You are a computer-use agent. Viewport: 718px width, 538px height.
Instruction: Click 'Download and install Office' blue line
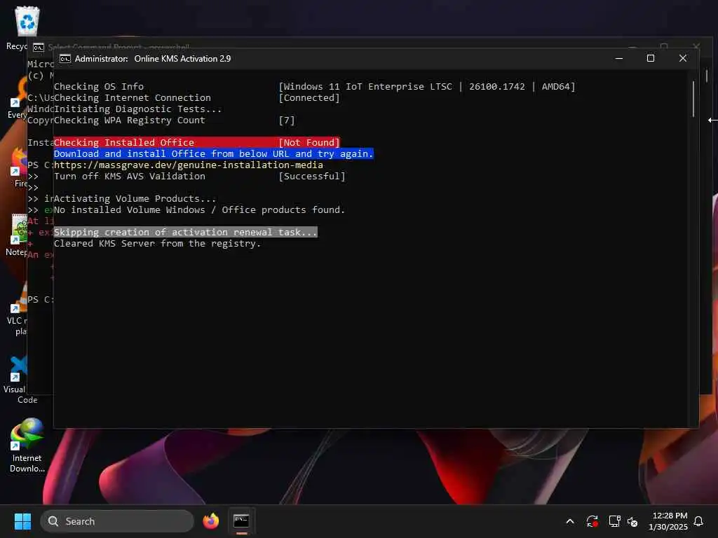(x=213, y=153)
